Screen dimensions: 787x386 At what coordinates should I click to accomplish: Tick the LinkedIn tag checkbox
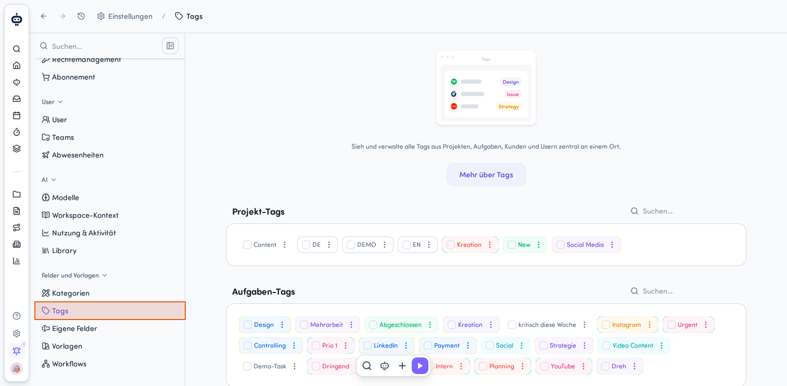367,345
